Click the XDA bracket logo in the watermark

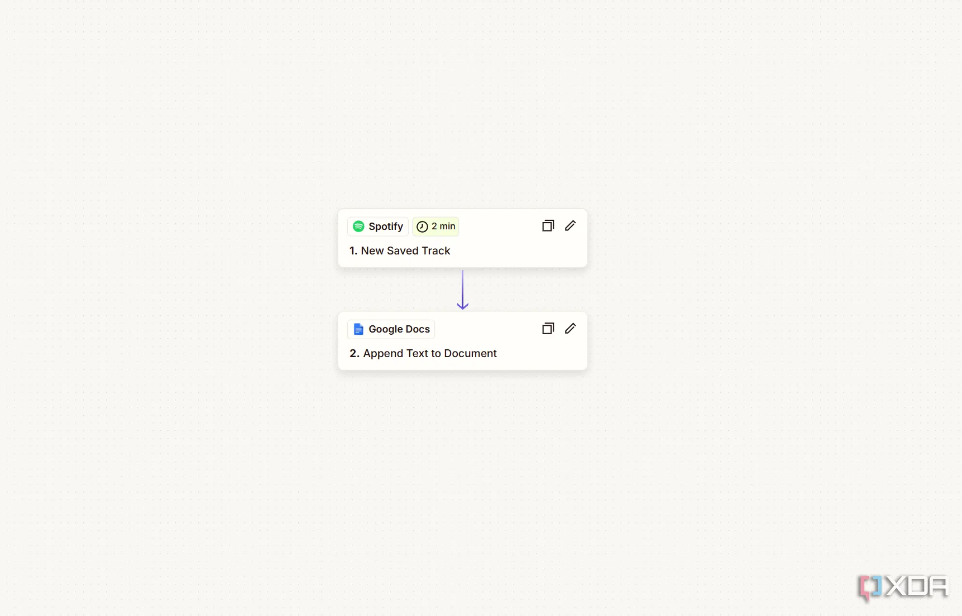tap(869, 588)
